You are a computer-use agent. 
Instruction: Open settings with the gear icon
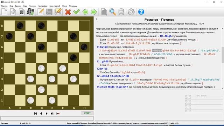click(x=131, y=12)
